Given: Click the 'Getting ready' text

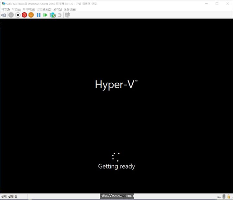Looking at the screenshot, I should tap(116, 167).
